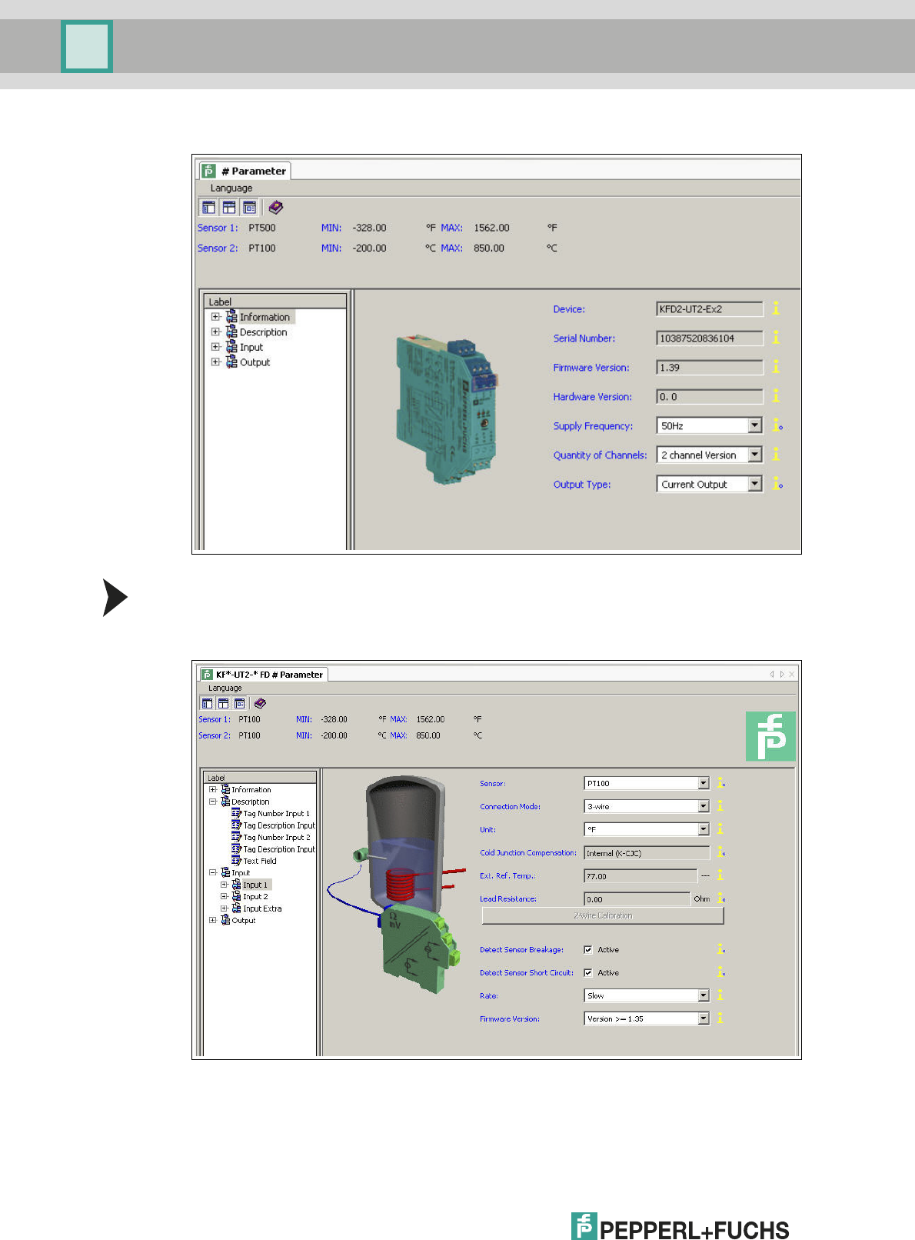Click tab scroll-left arrow in KF*-UT2 window
This screenshot has height=1240, width=915.
point(772,675)
